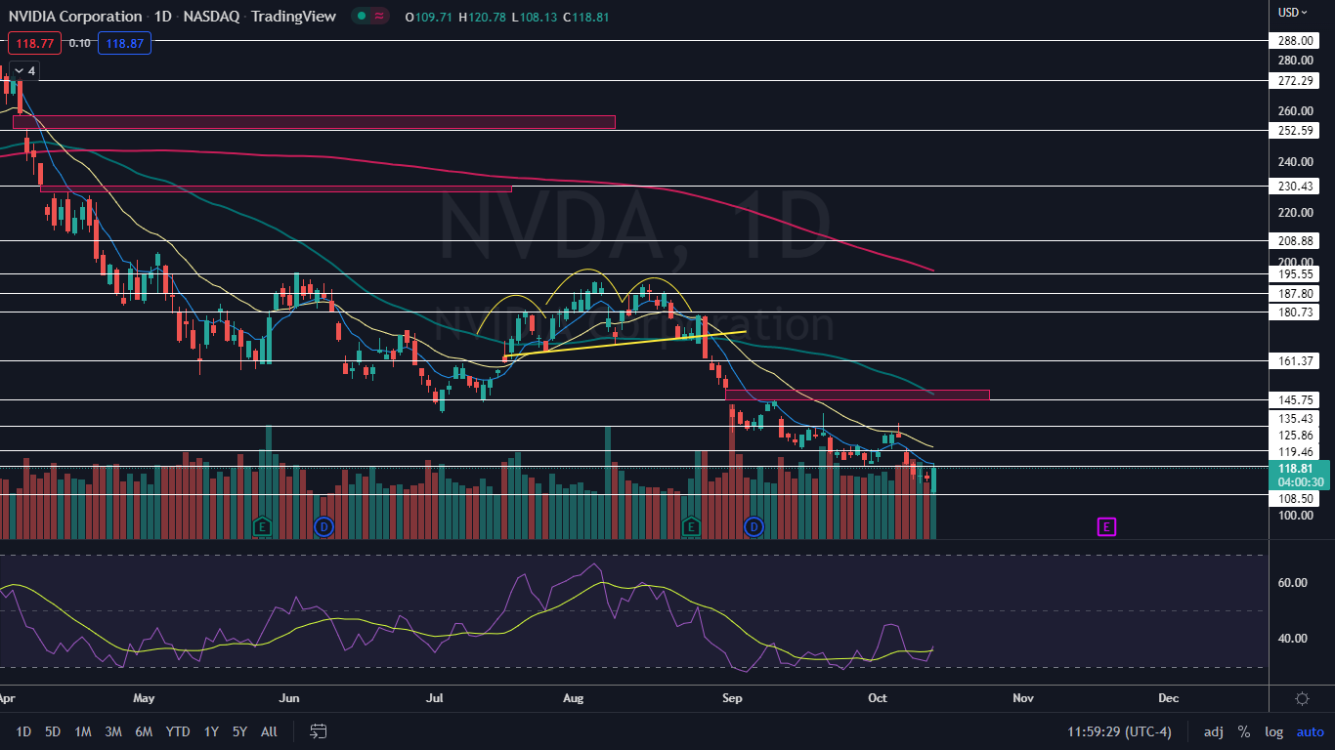Click the 208.88 price level label
1335x750 pixels.
click(1295, 240)
